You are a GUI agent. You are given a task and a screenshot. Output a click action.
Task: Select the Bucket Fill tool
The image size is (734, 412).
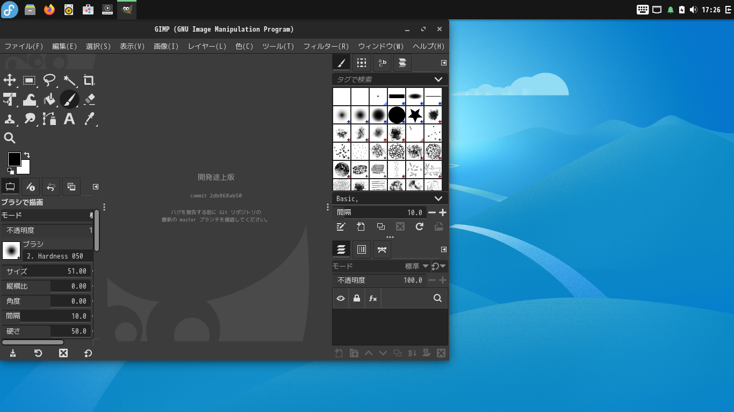pos(49,99)
